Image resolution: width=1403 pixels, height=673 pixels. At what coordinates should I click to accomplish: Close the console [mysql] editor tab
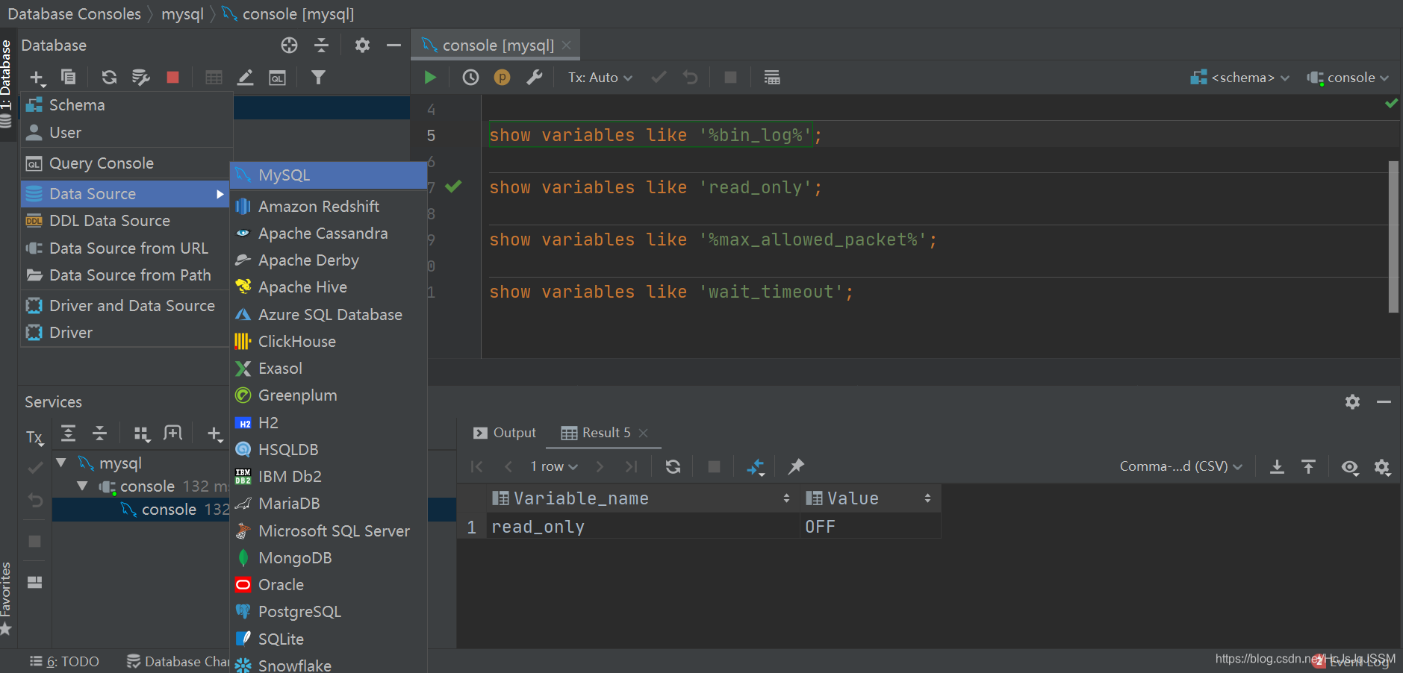pos(567,46)
